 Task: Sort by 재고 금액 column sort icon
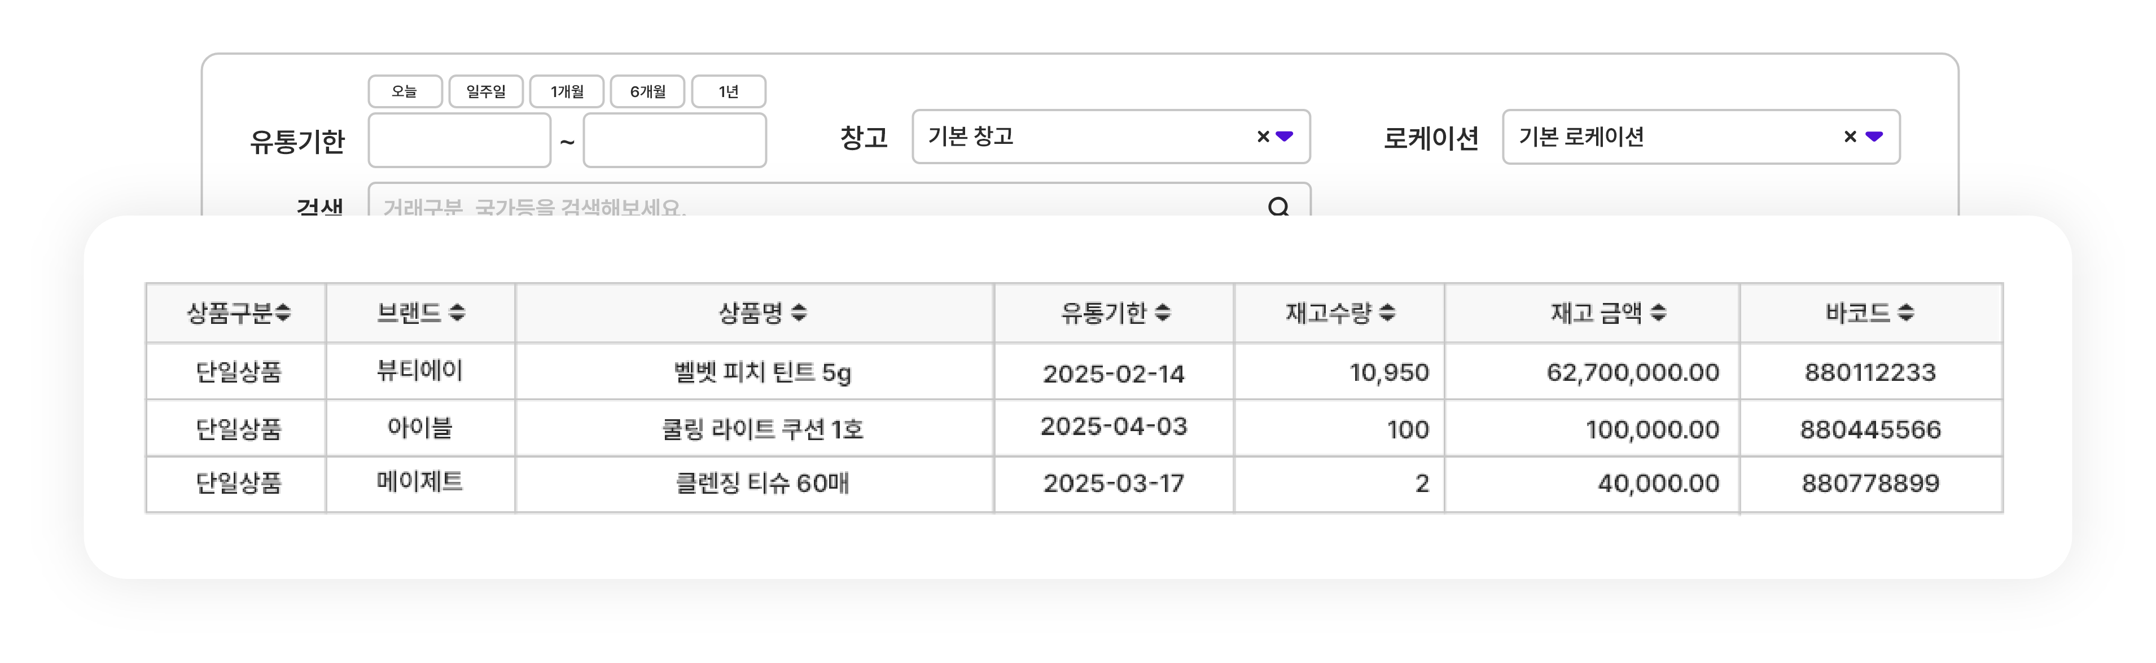(x=1658, y=313)
